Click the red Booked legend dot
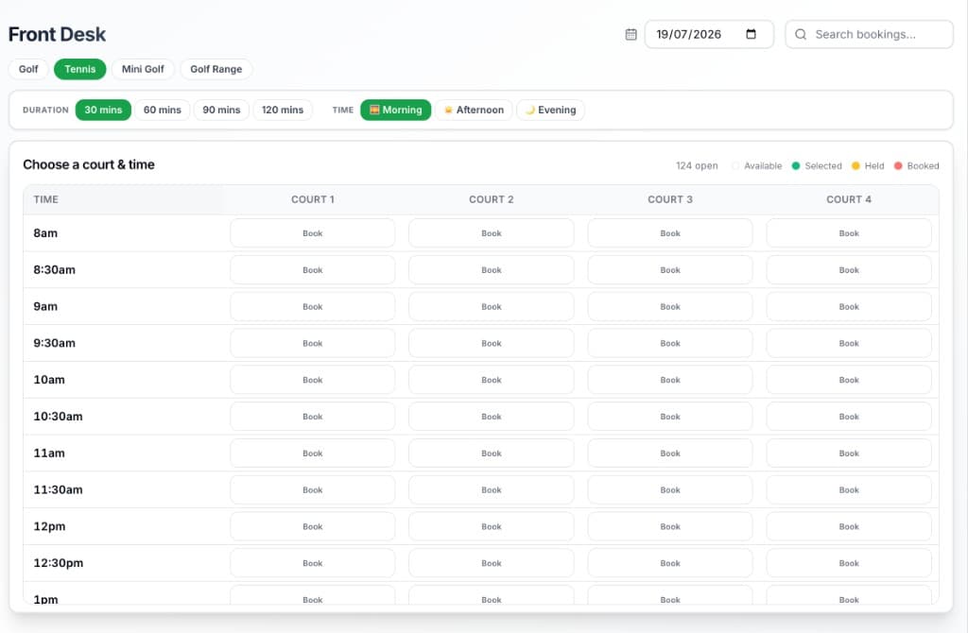This screenshot has width=968, height=633. pos(898,166)
